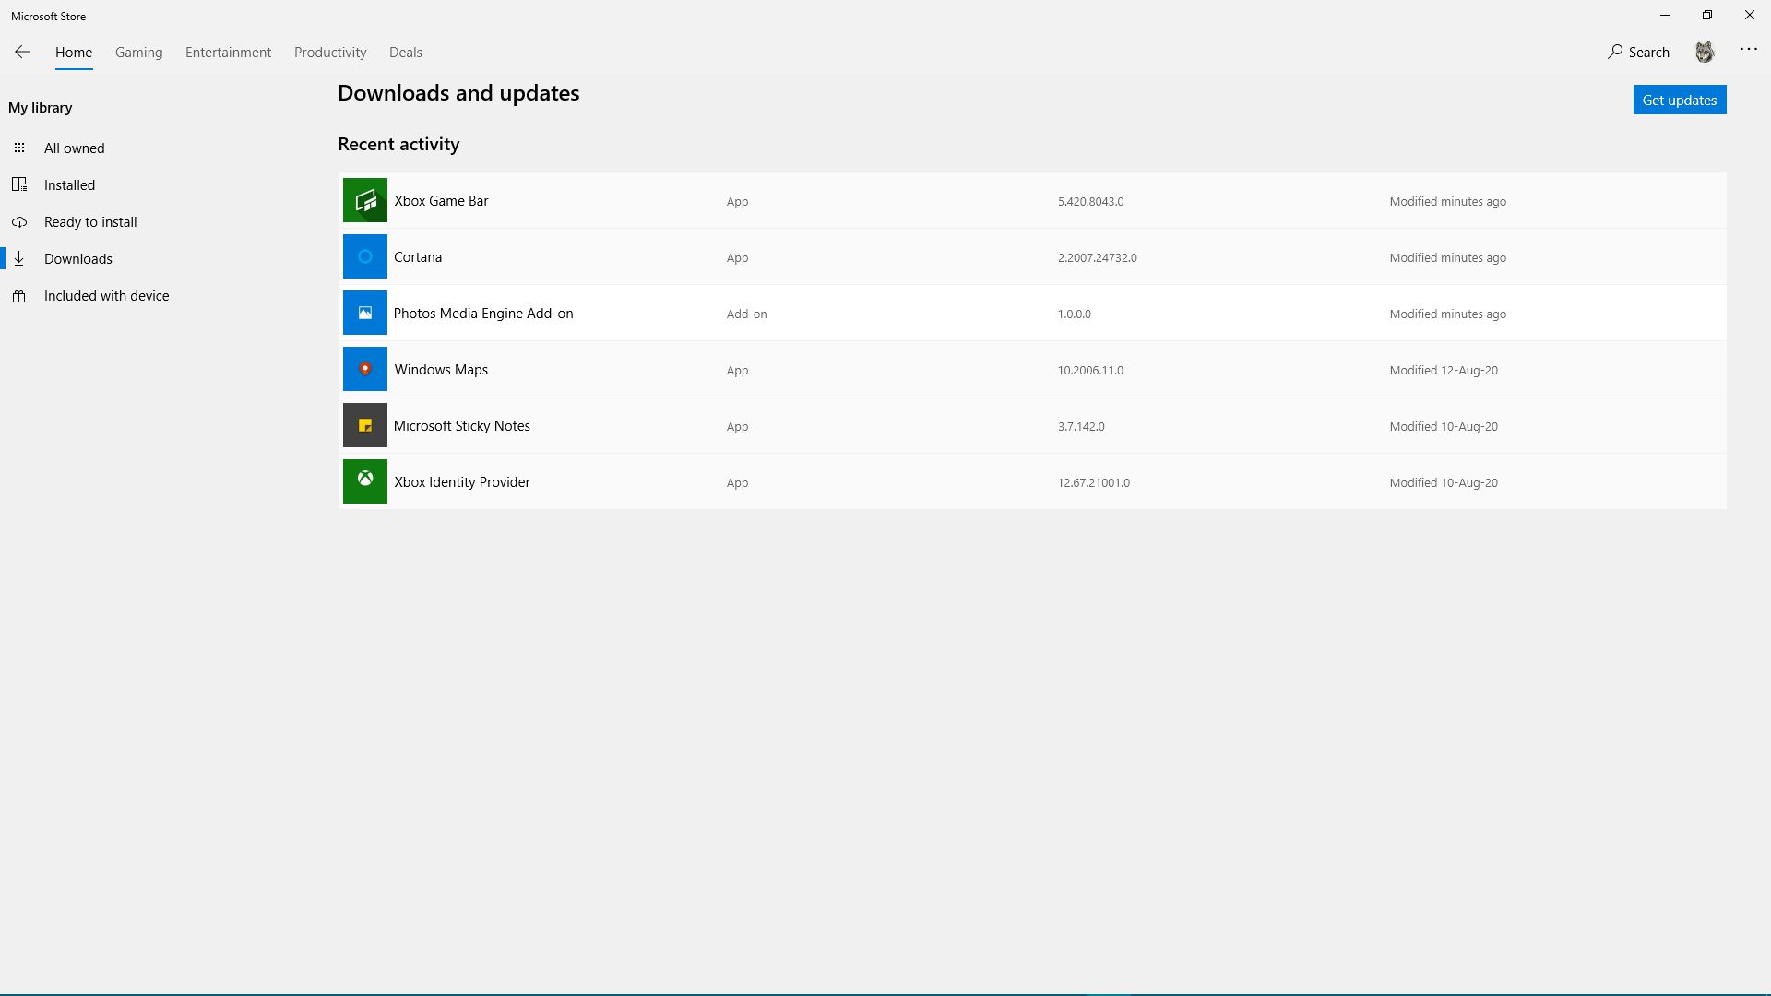Select All owned in My library
Viewport: 1771px width, 996px height.
(74, 148)
